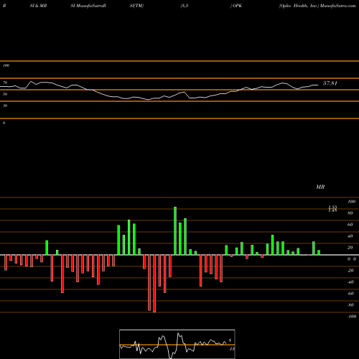Click the MR axis label -60
This screenshot has width=359, height=359.
[350, 294]
